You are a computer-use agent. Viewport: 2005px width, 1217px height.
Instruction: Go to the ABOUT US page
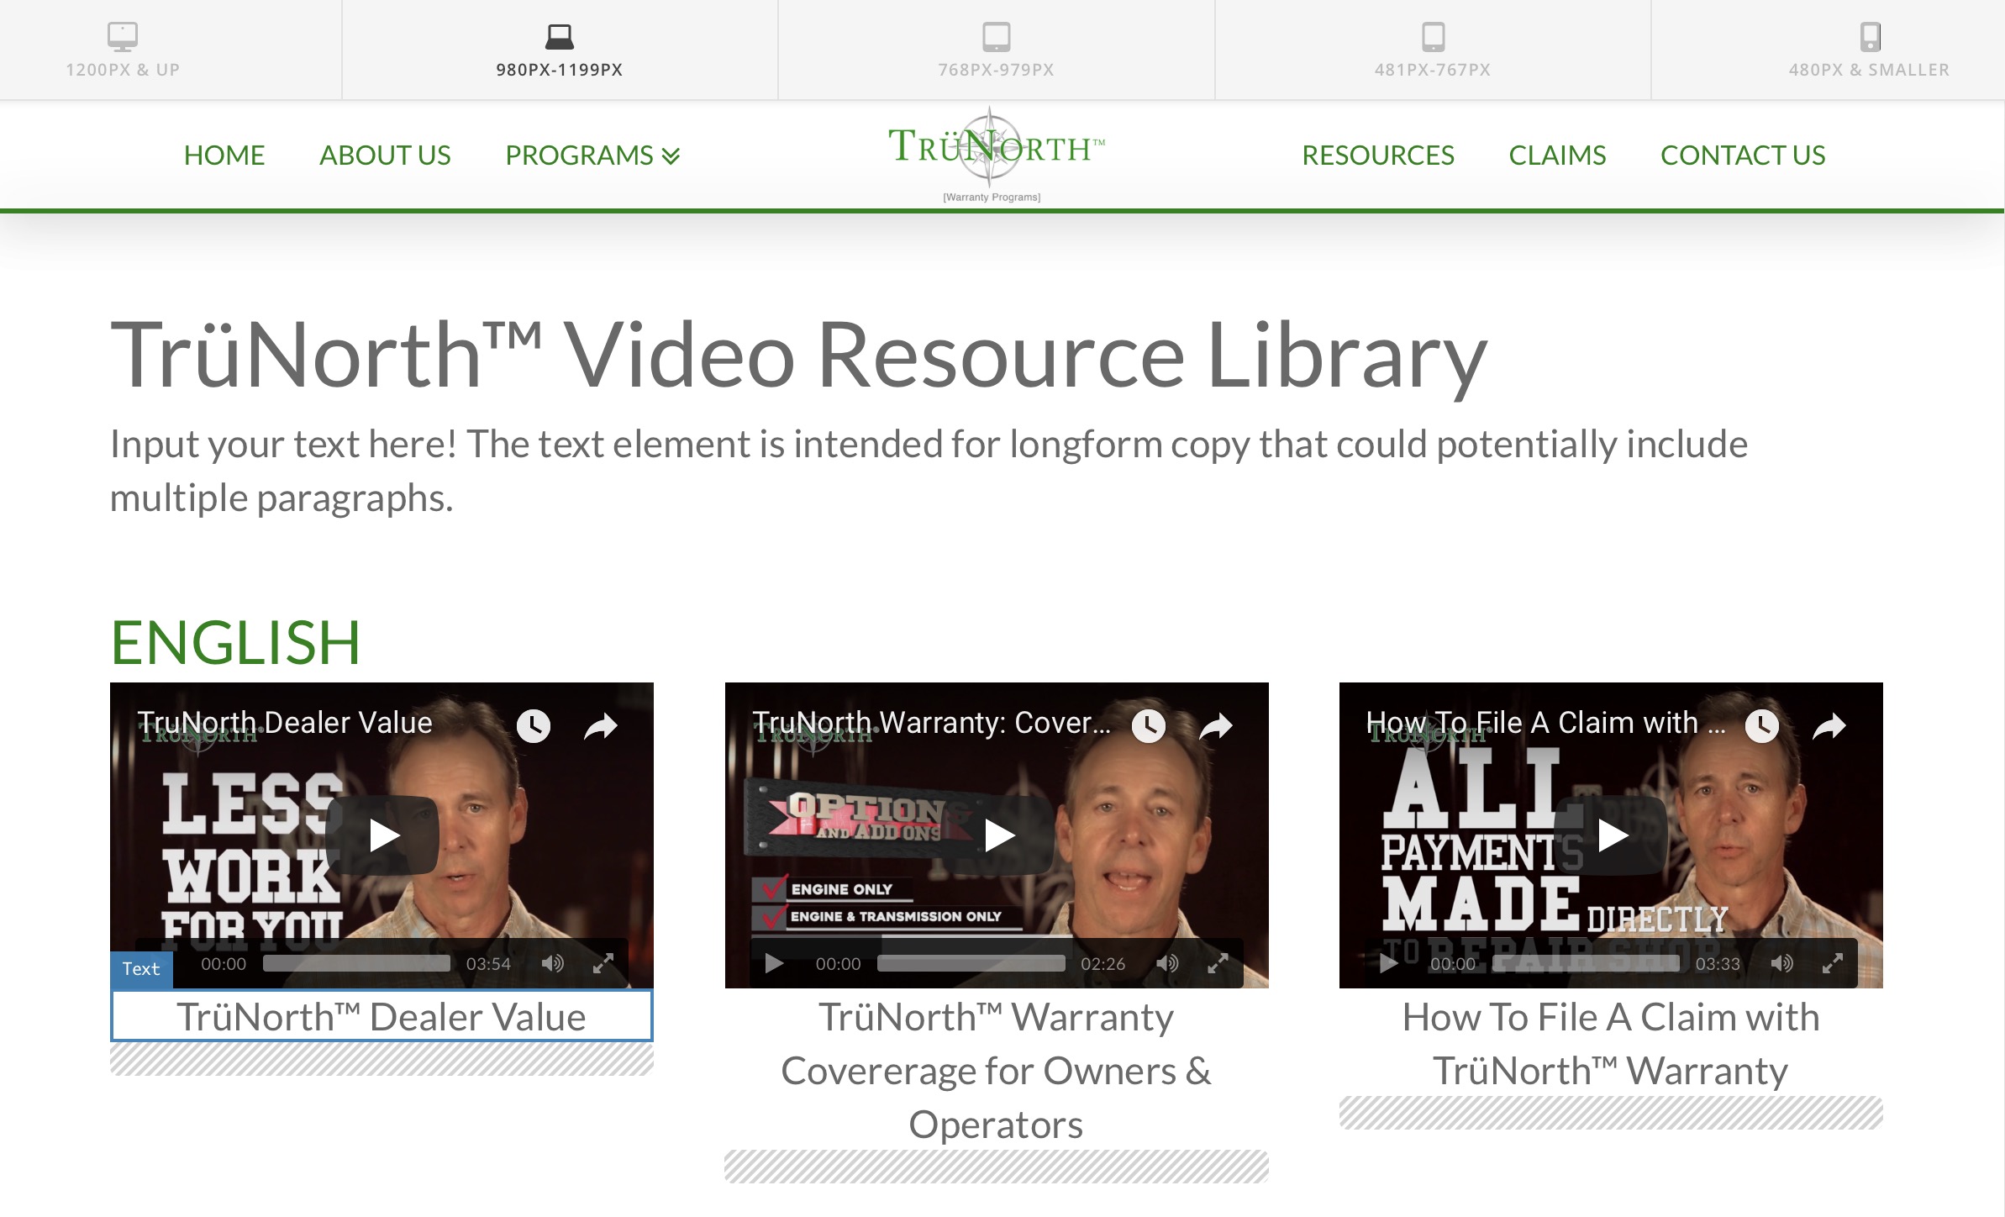pos(385,155)
